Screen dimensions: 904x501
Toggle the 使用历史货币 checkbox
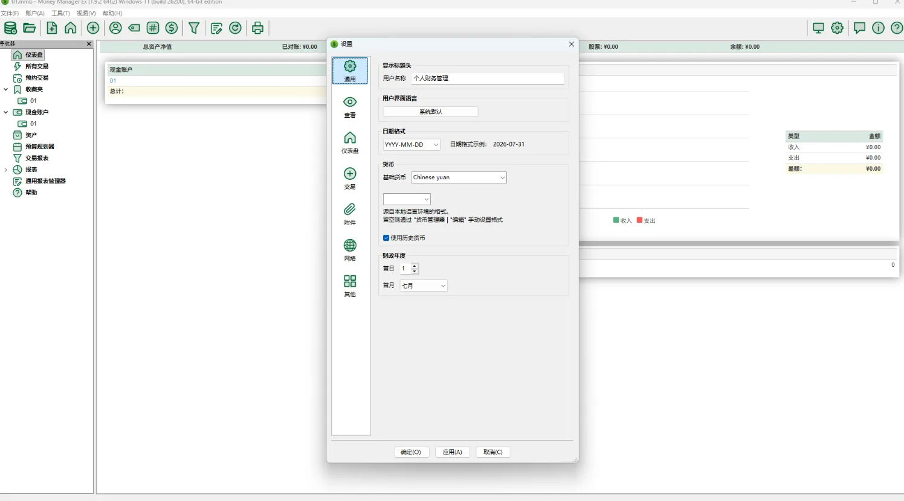coord(386,238)
